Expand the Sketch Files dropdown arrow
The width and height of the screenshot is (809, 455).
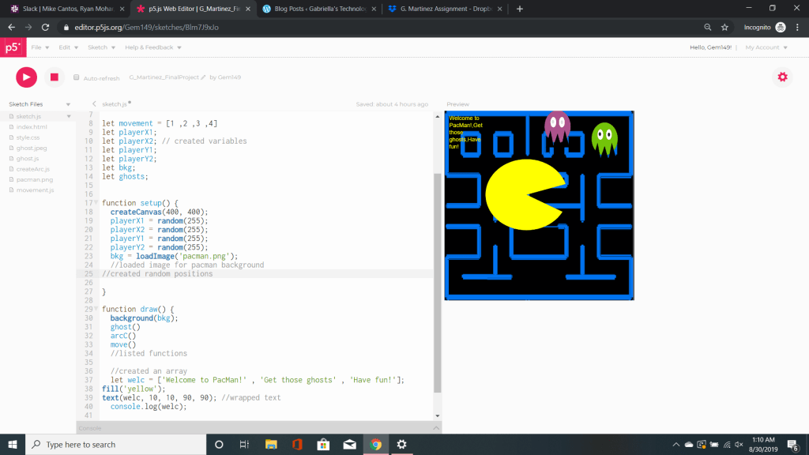point(68,104)
